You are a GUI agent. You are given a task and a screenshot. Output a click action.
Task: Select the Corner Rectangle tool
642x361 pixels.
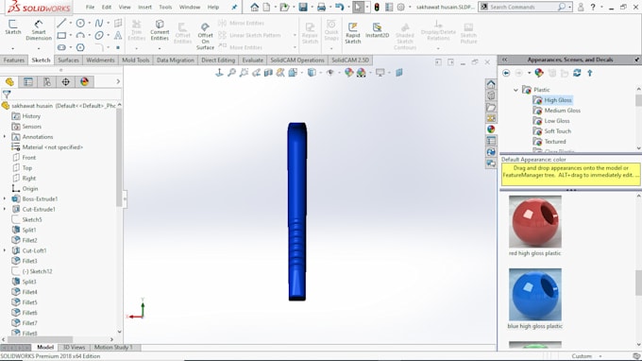click(61, 35)
